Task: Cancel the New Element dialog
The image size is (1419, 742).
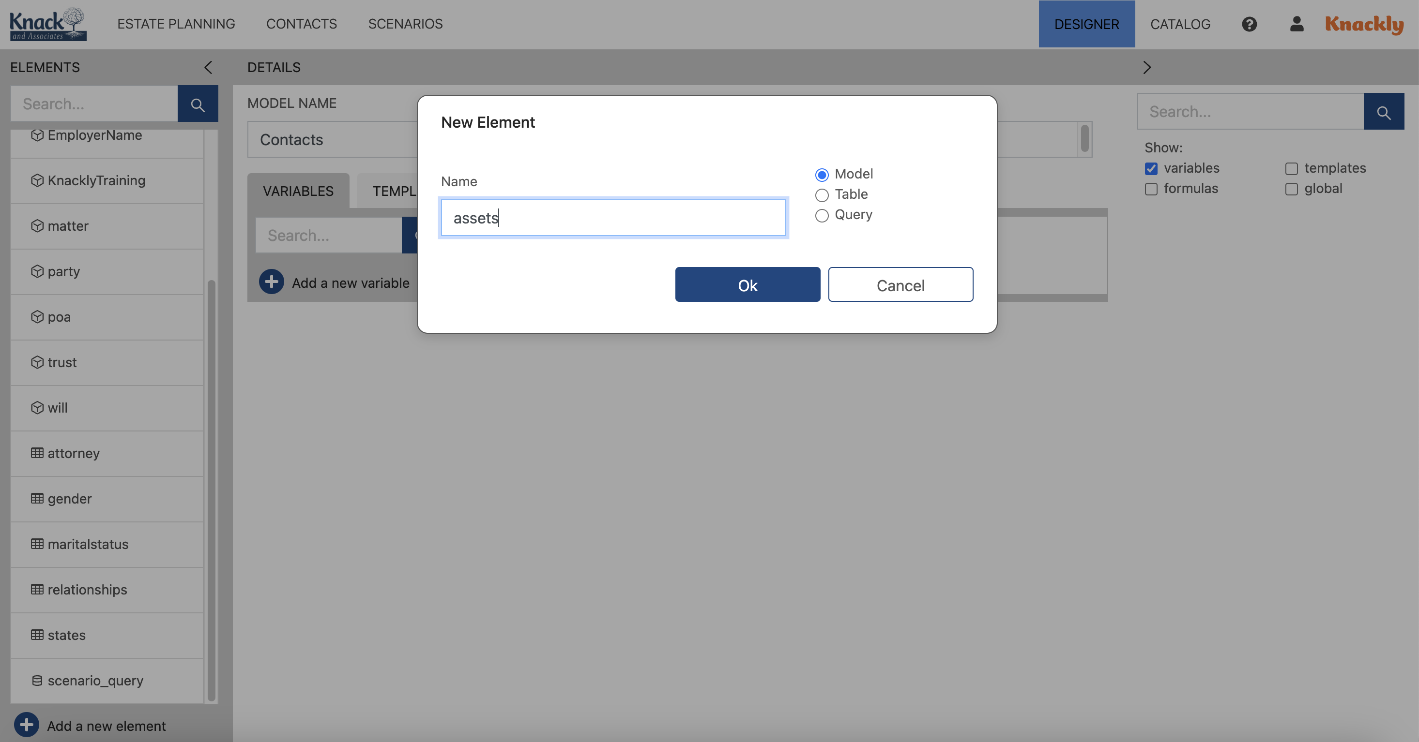Action: [x=900, y=284]
